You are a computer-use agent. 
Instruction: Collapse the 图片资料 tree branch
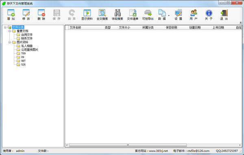tap(10, 42)
